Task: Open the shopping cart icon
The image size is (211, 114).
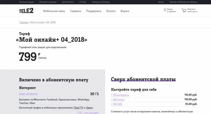Action: pos(184,10)
